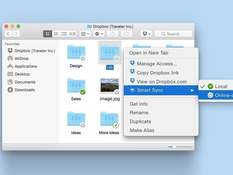Close the Finder window

[x=6, y=26]
